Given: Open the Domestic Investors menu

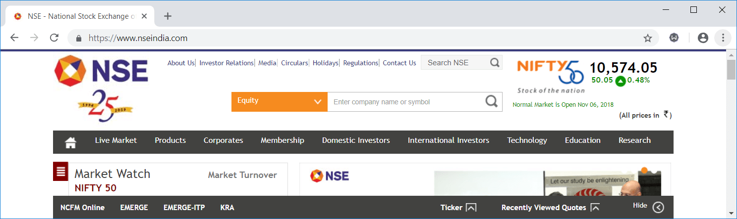Looking at the screenshot, I should click(x=356, y=140).
